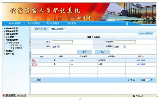Close the 可疑人员查询 tab

pos(64,29)
